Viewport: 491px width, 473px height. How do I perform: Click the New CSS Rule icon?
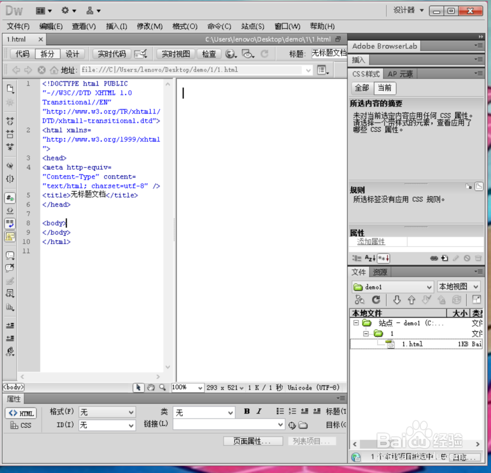(x=445, y=258)
